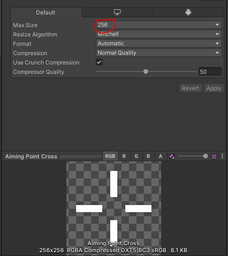228x256 pixels.
Task: Open the standalone PC monitor platform tab
Action: coord(117,12)
